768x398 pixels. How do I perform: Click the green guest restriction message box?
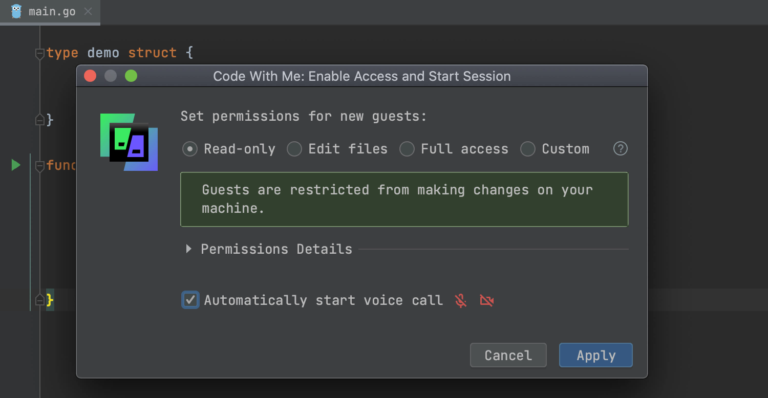tap(404, 199)
